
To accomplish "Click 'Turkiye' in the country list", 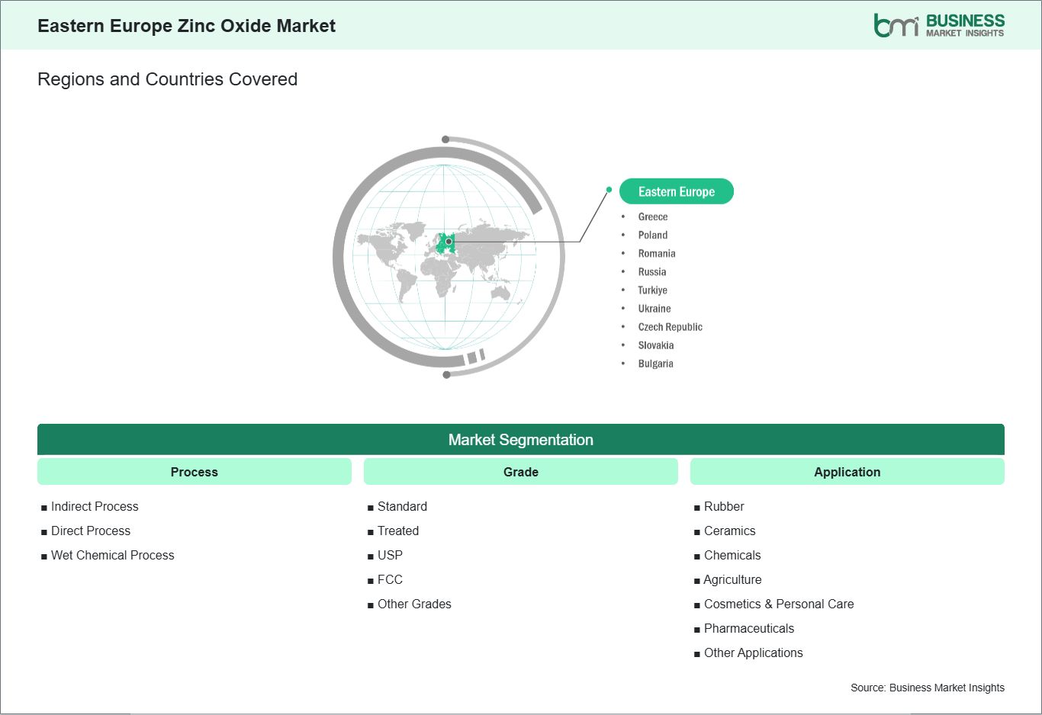I will click(653, 290).
